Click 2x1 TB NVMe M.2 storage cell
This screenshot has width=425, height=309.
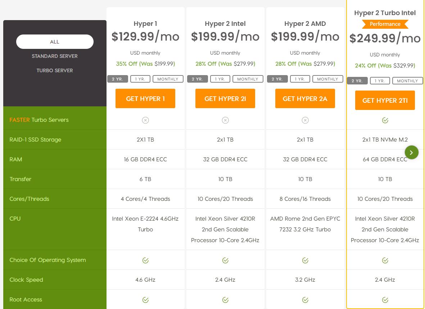[385, 140]
